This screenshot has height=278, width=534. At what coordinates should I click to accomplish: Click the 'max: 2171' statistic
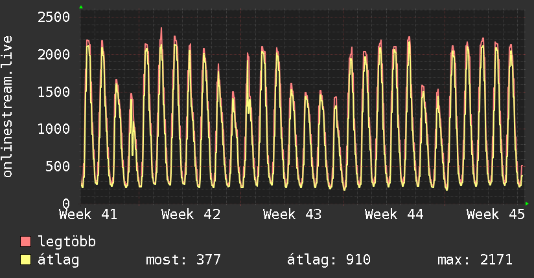tap(475, 260)
